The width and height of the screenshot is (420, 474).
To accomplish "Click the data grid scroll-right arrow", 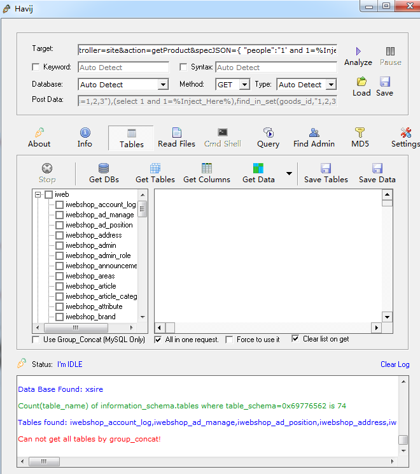I will 376,327.
